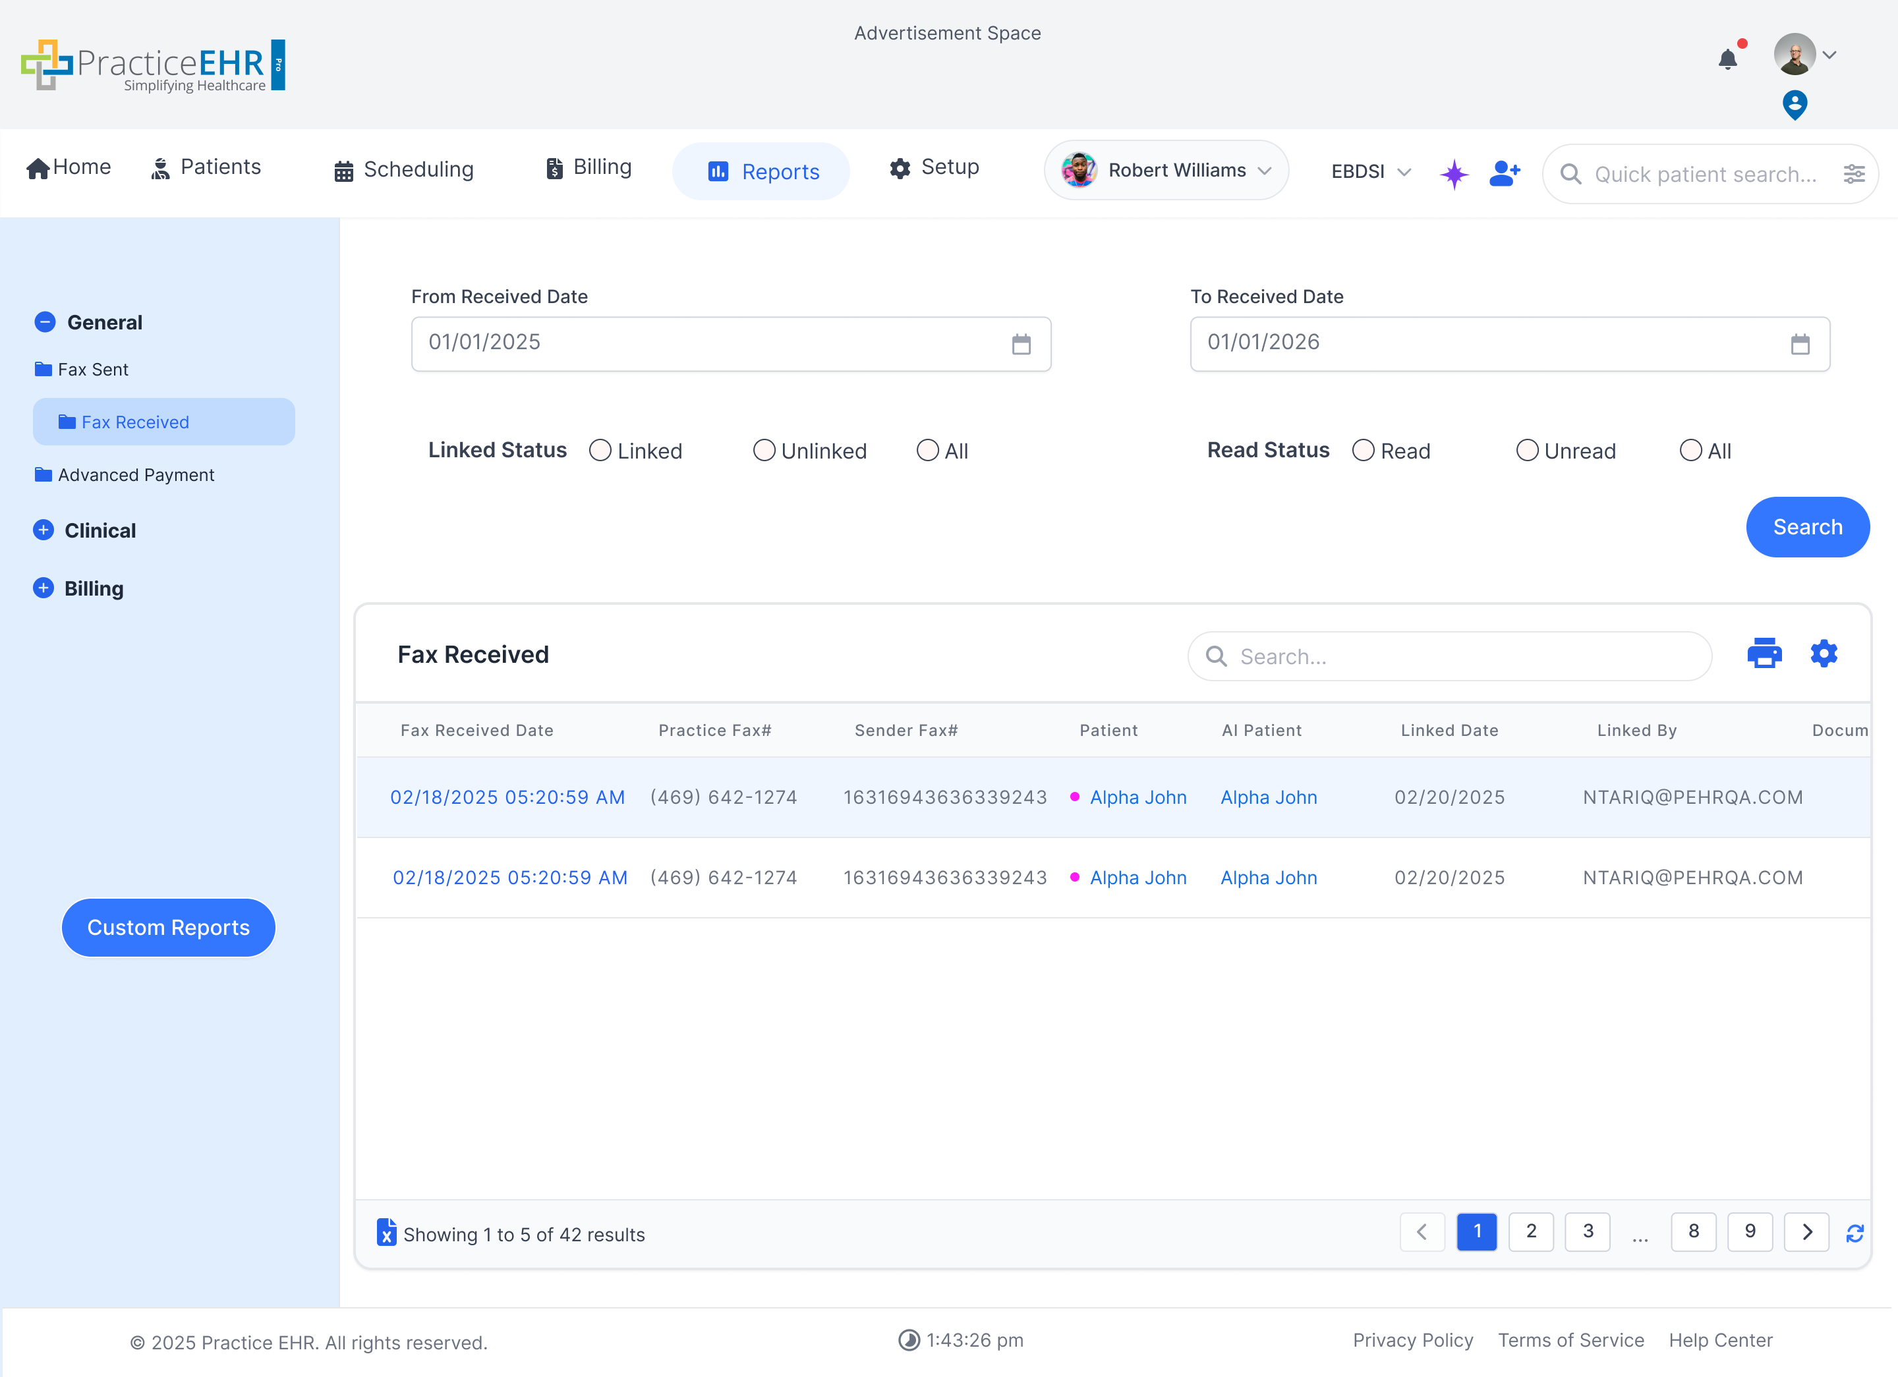Expand the EBDSI dropdown
Image resolution: width=1898 pixels, height=1377 pixels.
[1370, 171]
